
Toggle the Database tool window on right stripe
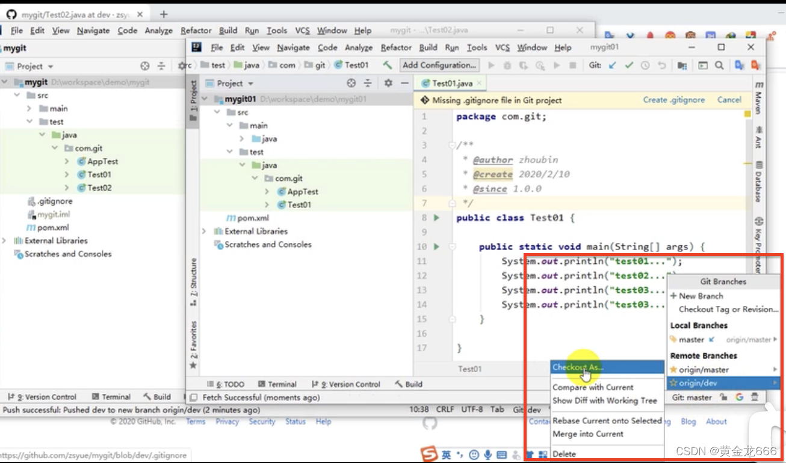(x=759, y=182)
